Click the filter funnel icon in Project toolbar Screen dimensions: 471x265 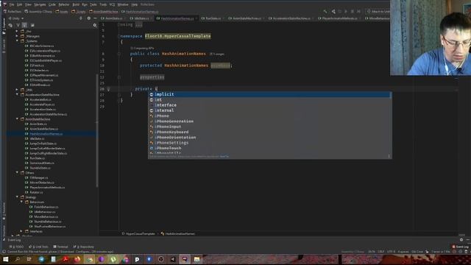18,25
